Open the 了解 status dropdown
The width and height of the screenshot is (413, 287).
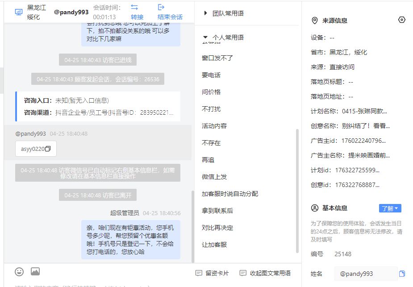390,208
